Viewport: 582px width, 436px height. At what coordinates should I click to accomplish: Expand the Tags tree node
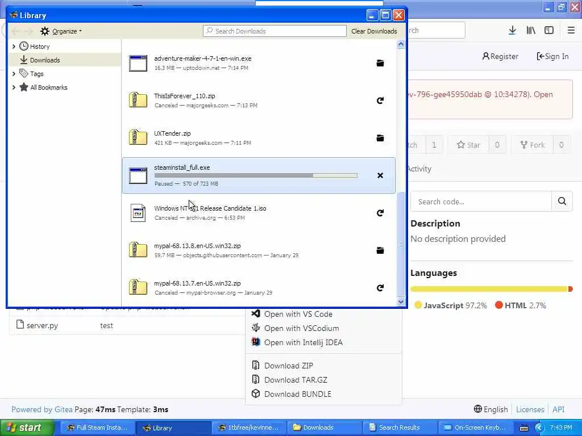(14, 74)
